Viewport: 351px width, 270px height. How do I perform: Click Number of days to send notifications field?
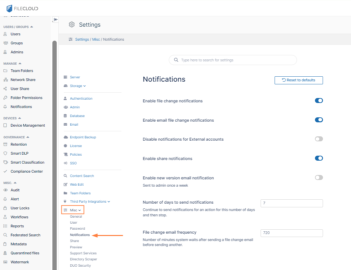point(292,203)
